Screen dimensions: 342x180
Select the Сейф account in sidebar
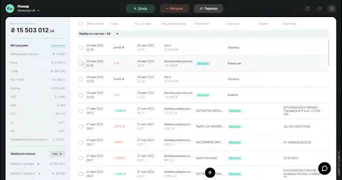[38, 71]
